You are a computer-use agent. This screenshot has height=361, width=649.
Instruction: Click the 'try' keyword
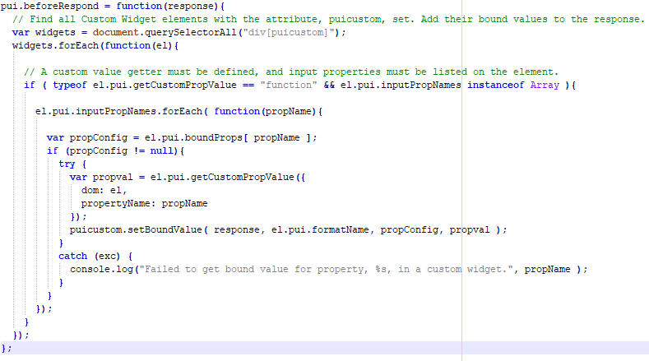point(67,164)
